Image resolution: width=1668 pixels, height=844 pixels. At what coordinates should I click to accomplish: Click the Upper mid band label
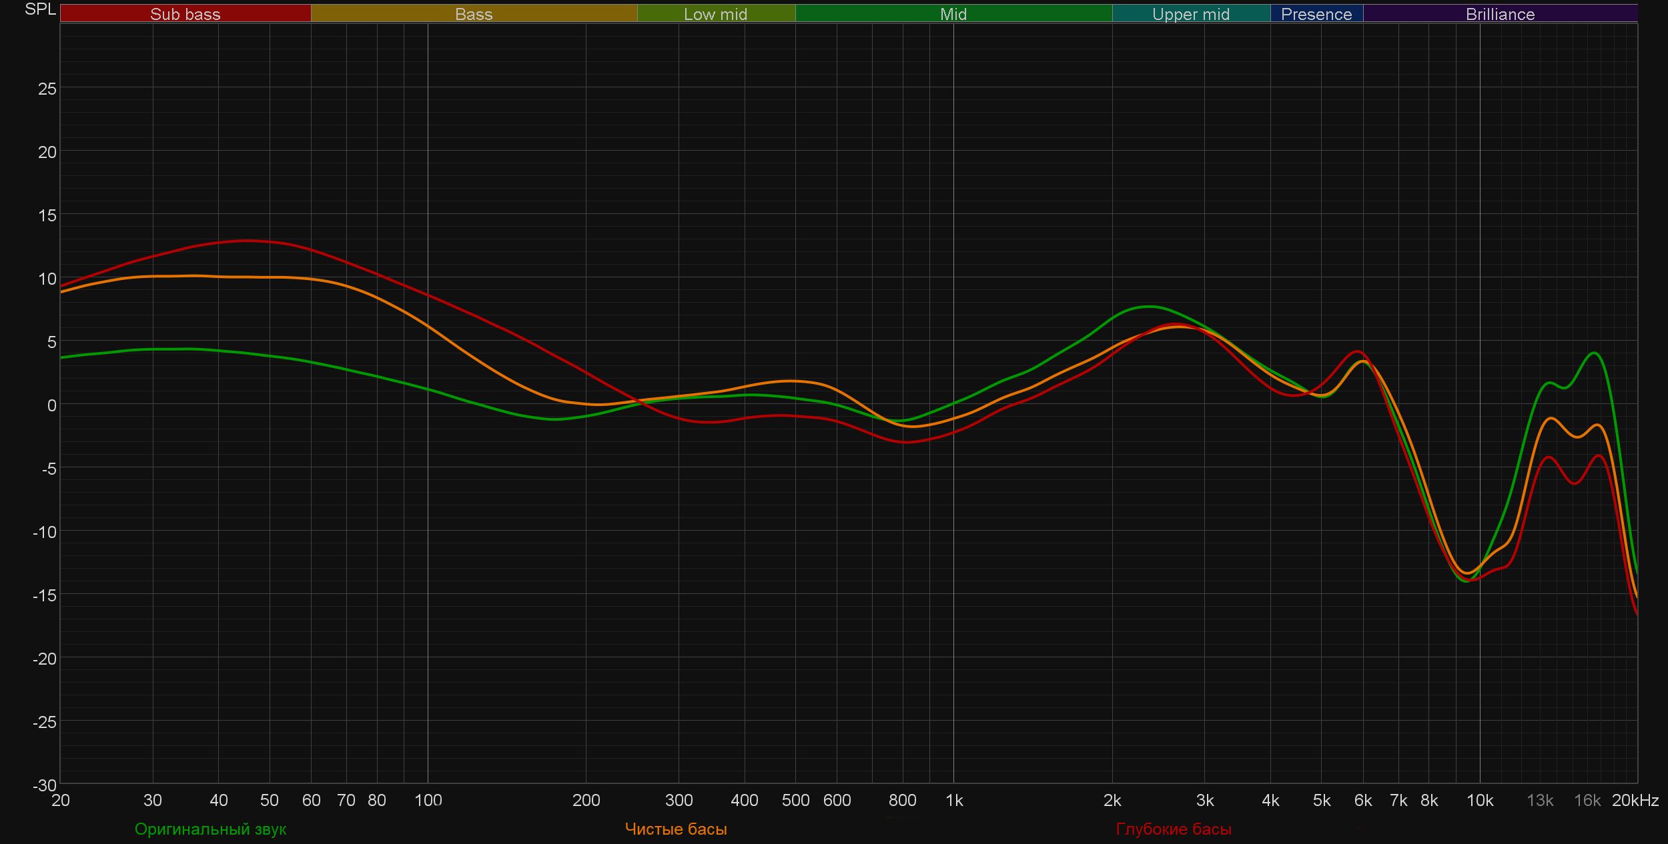pyautogui.click(x=1190, y=14)
